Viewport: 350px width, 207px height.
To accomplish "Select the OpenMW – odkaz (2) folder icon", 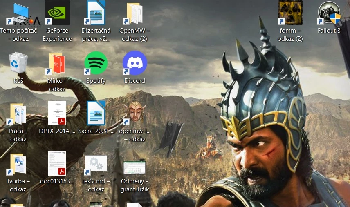I will (x=134, y=13).
